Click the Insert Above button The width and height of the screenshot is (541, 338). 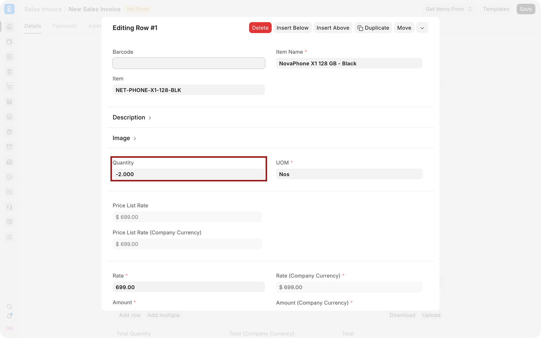[x=333, y=28]
